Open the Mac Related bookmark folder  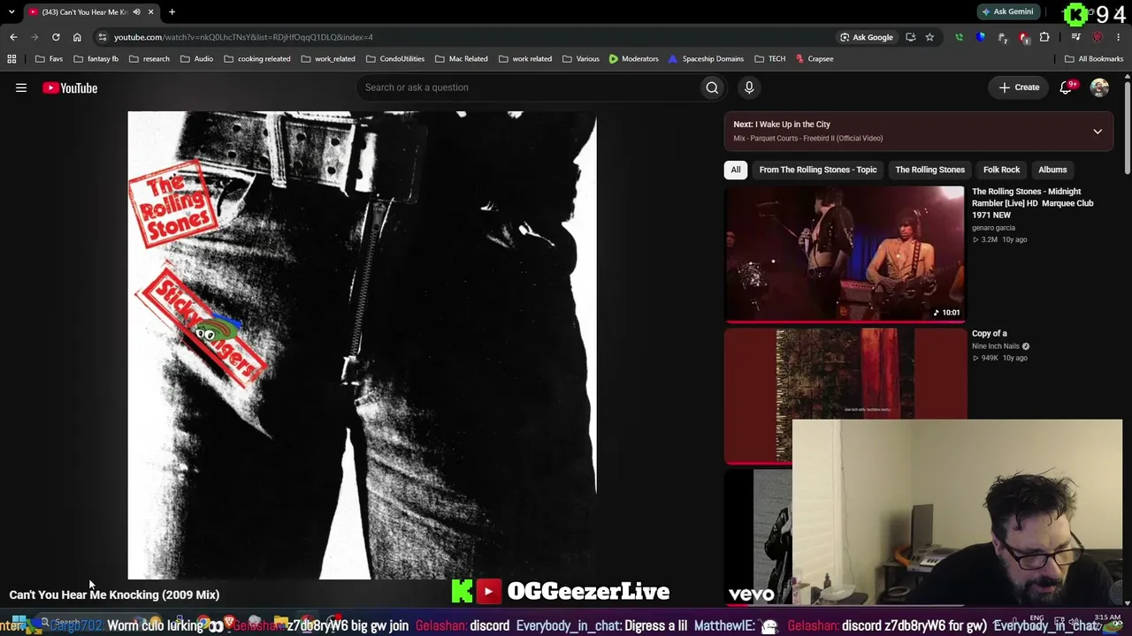(461, 59)
